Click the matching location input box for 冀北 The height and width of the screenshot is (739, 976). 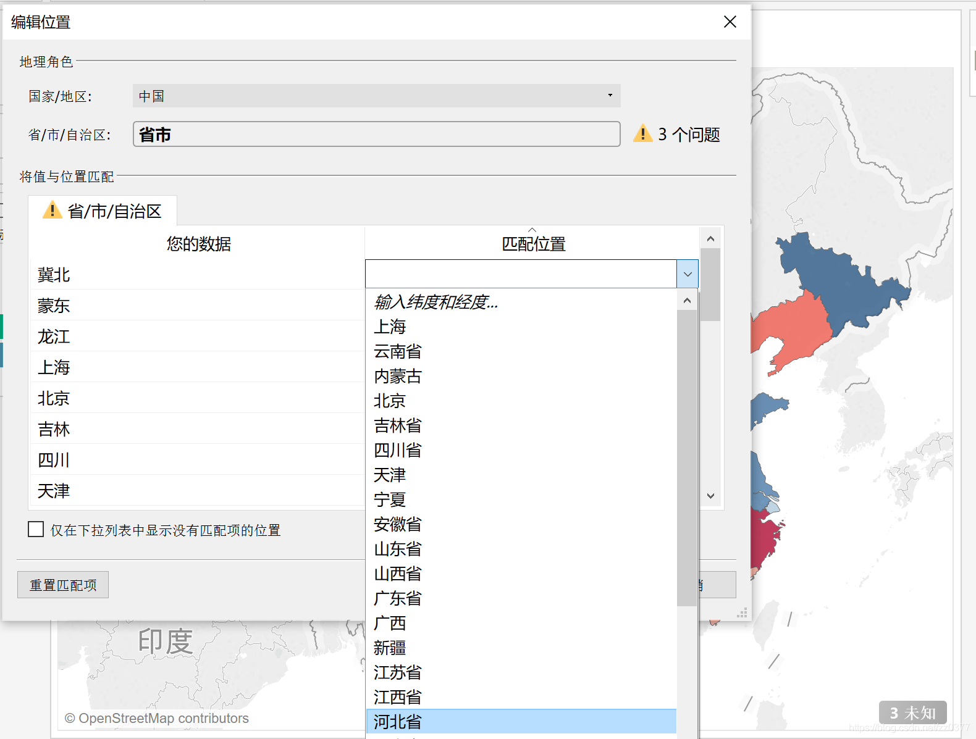(x=521, y=274)
